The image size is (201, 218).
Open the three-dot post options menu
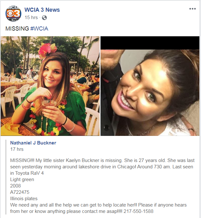(x=192, y=9)
